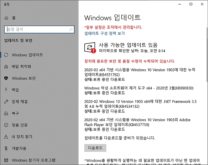Open 내 장치 찾기 page
The width and height of the screenshot is (208, 165).
[x=22, y=137]
